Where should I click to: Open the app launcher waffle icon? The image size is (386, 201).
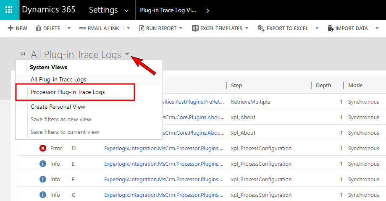(x=9, y=10)
